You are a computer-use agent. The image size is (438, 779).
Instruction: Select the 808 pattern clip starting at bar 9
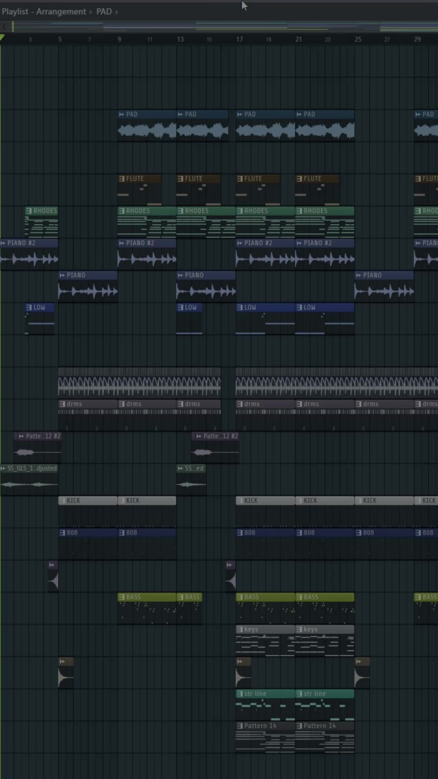(147, 544)
